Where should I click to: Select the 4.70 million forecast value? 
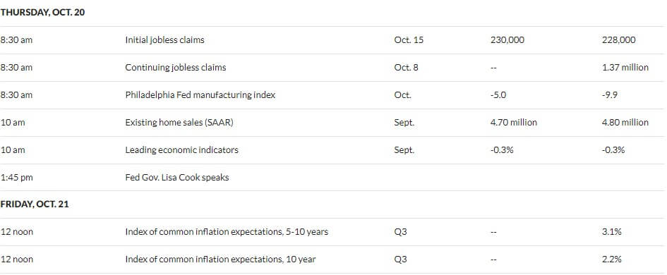513,123
